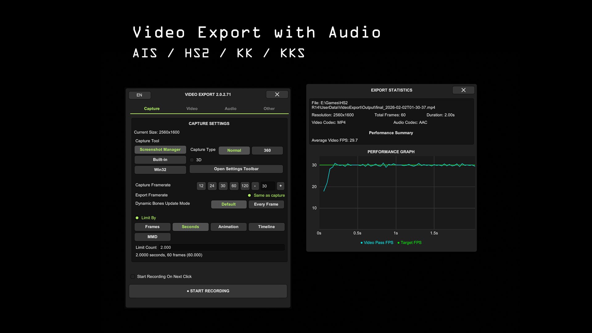This screenshot has width=592, height=333.
Task: Close the Export Statistics panel
Action: coord(463,90)
